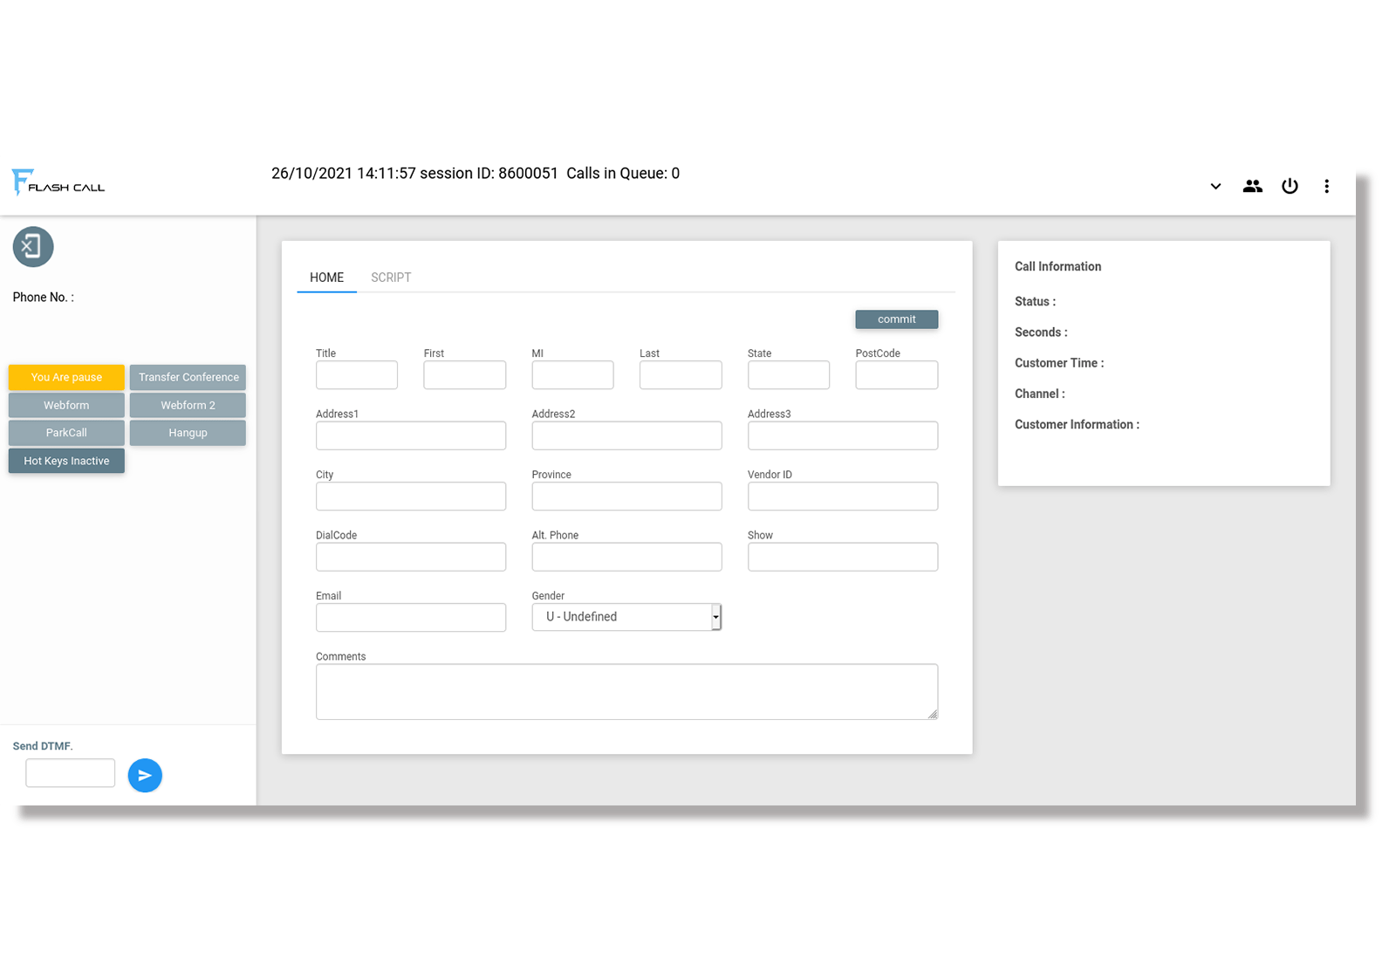Viewport: 1396px width, 980px height.
Task: Toggle the 'You Are pause' status
Action: [x=66, y=377]
